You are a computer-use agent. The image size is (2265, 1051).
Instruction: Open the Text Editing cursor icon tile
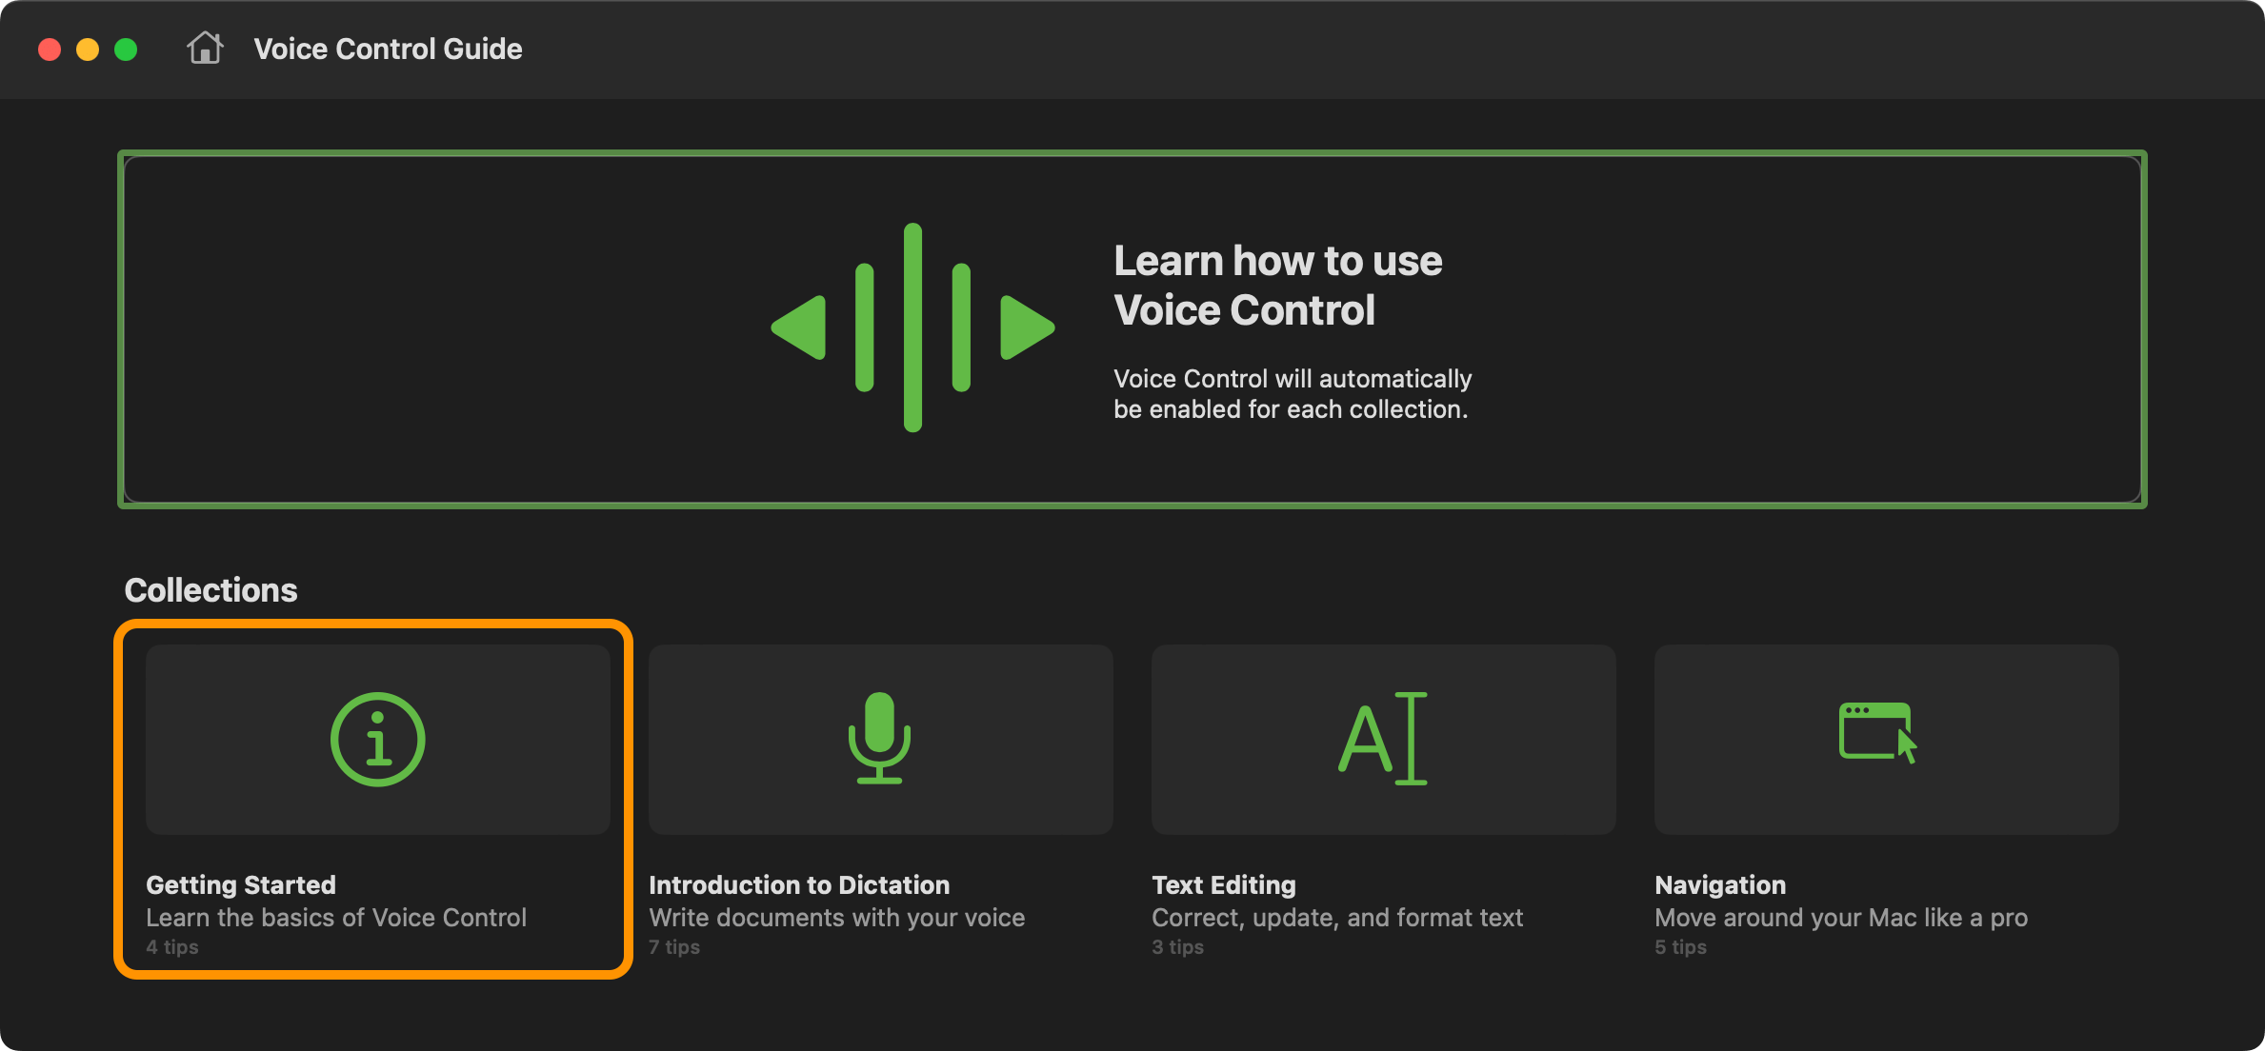(1384, 740)
